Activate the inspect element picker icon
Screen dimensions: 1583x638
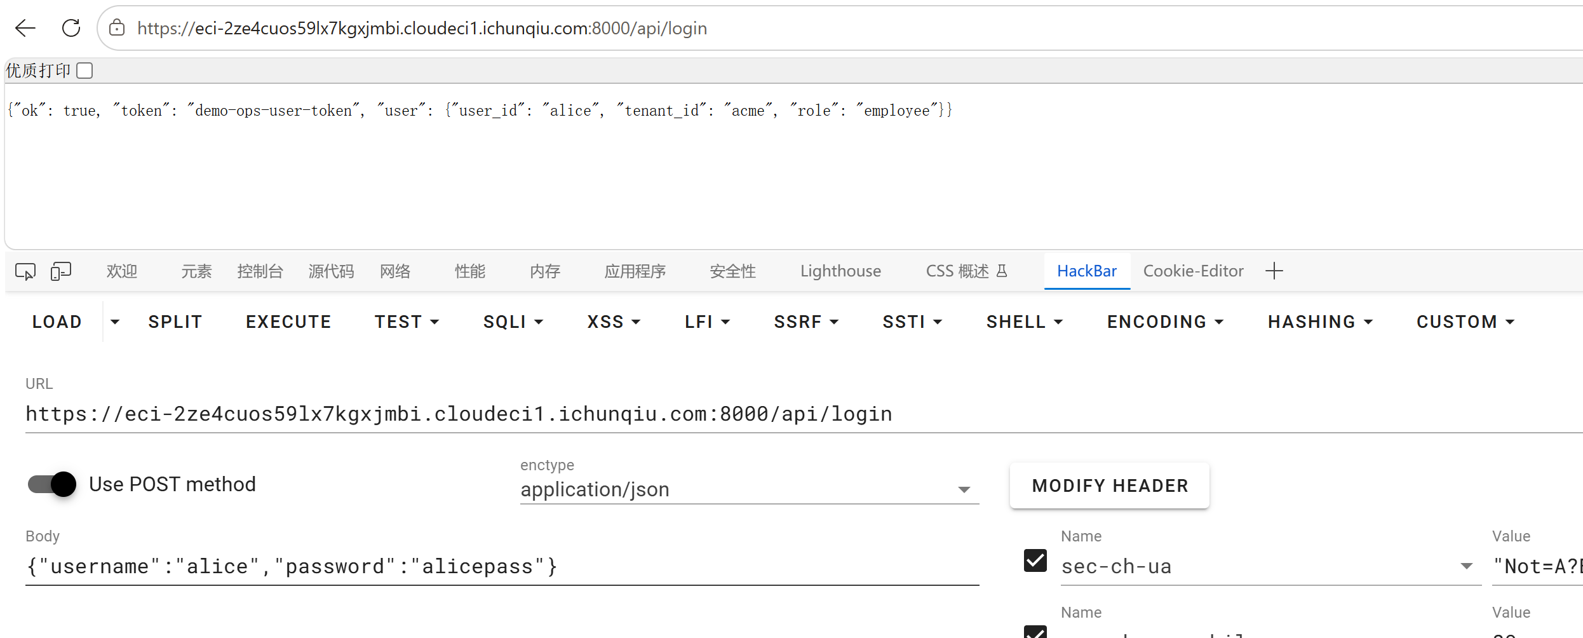tap(25, 271)
